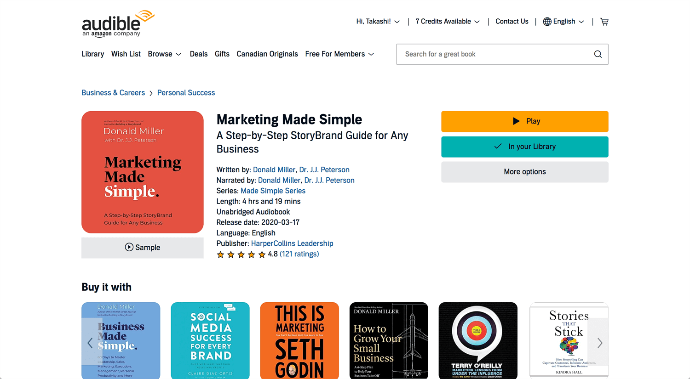Open Terry O'Reilly Under the Influence book
This screenshot has height=379, width=690.
[x=478, y=340]
